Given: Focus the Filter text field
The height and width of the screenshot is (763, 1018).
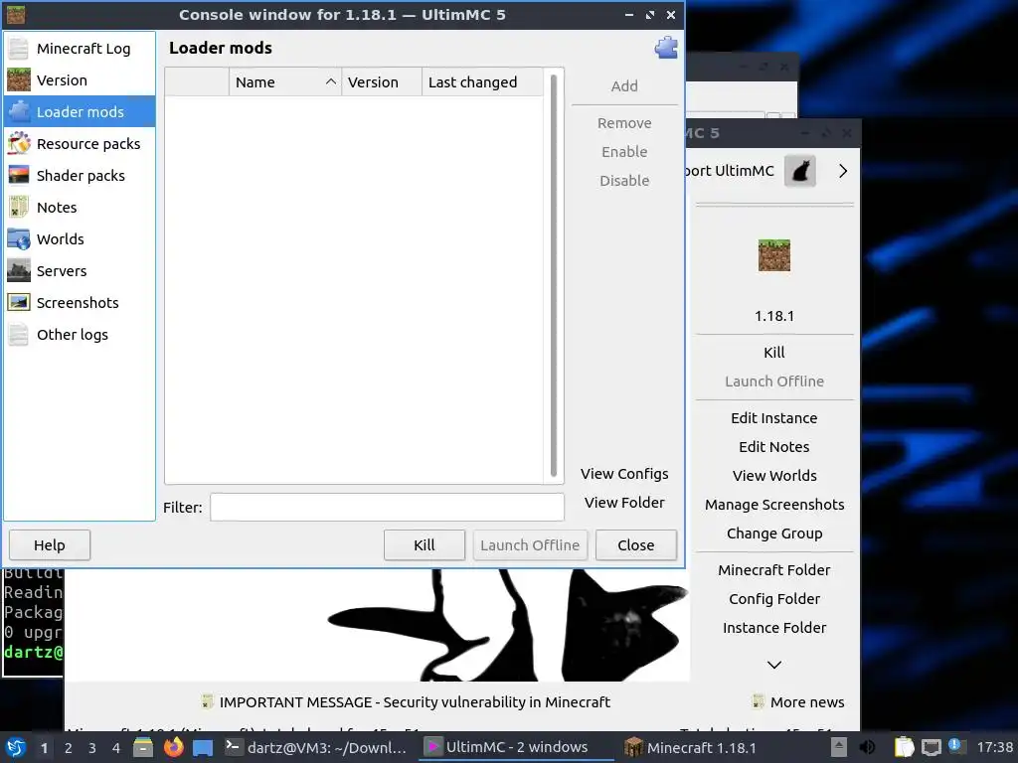Looking at the screenshot, I should pyautogui.click(x=387, y=508).
